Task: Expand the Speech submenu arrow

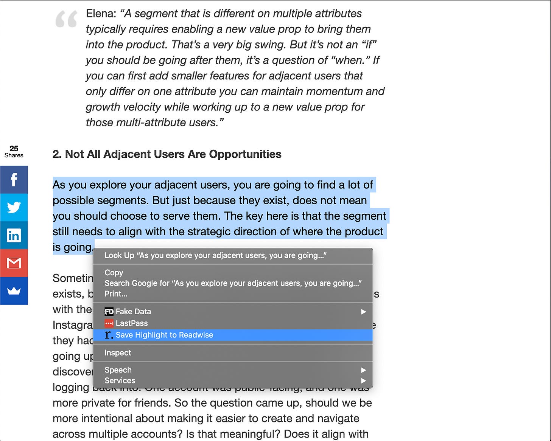Action: click(363, 370)
